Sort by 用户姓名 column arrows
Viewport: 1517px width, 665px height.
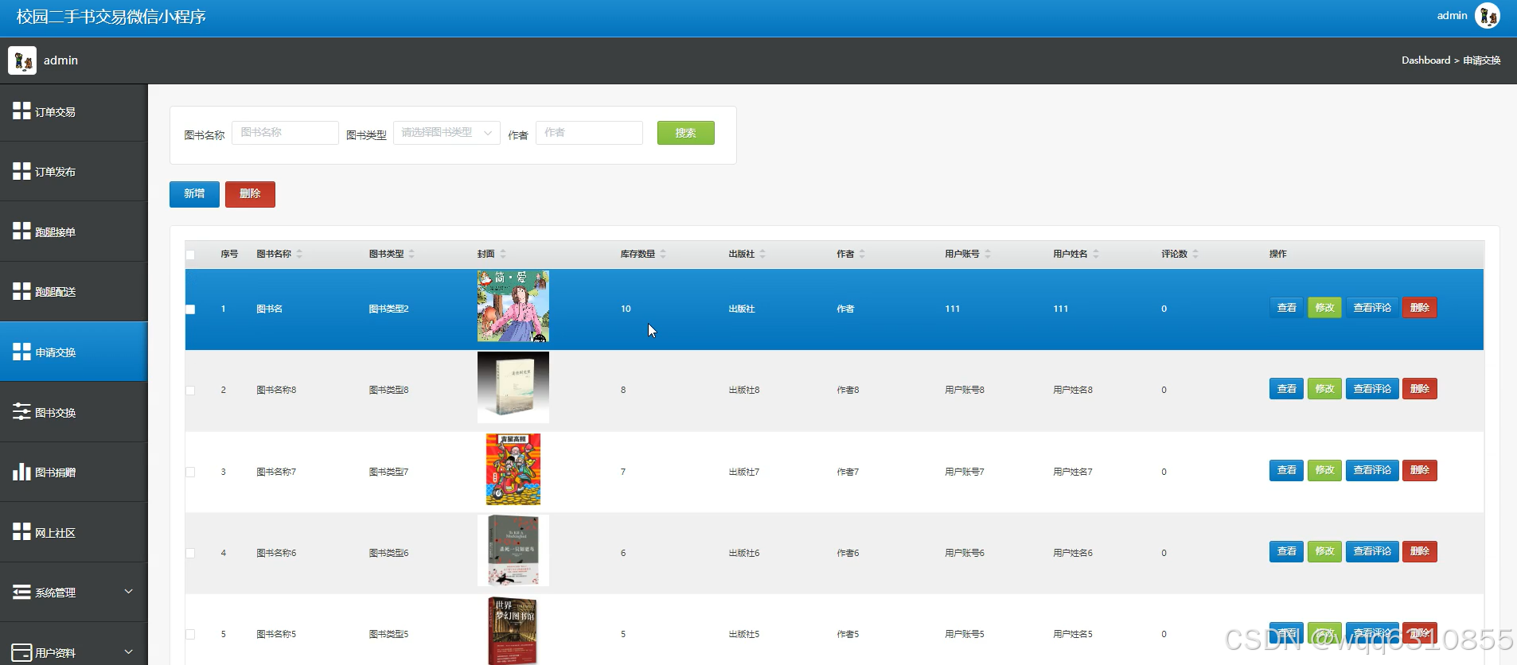1096,254
